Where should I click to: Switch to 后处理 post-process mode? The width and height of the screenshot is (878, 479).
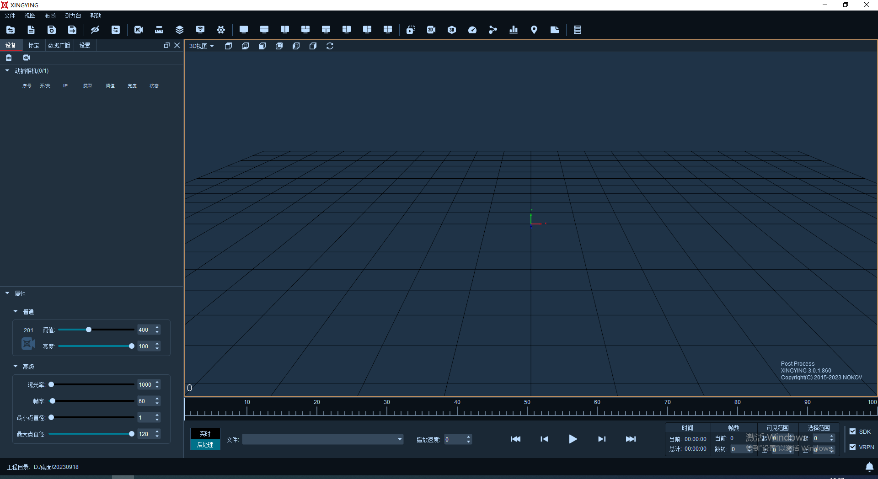[205, 445]
